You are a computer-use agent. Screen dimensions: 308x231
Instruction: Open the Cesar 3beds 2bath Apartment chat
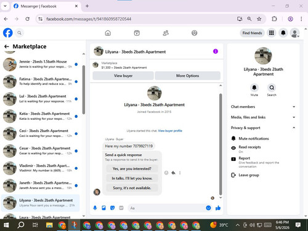pos(40,151)
